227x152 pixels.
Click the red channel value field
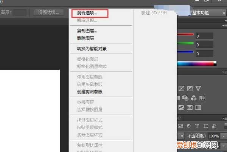click(x=204, y=36)
